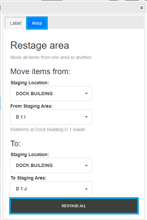Click the RESTAGE ALL button
Screen dimensions: 147x220
pyautogui.click(x=74, y=206)
